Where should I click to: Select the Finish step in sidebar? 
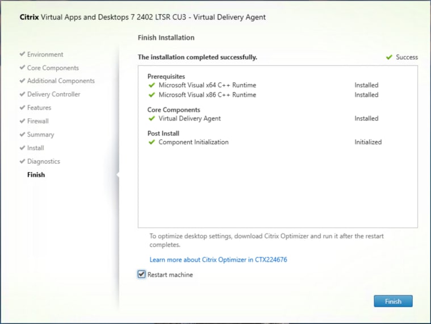click(36, 175)
